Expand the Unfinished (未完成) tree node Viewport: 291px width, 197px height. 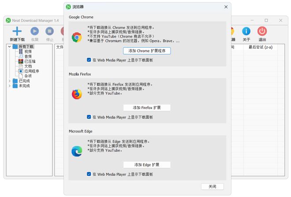(9, 86)
